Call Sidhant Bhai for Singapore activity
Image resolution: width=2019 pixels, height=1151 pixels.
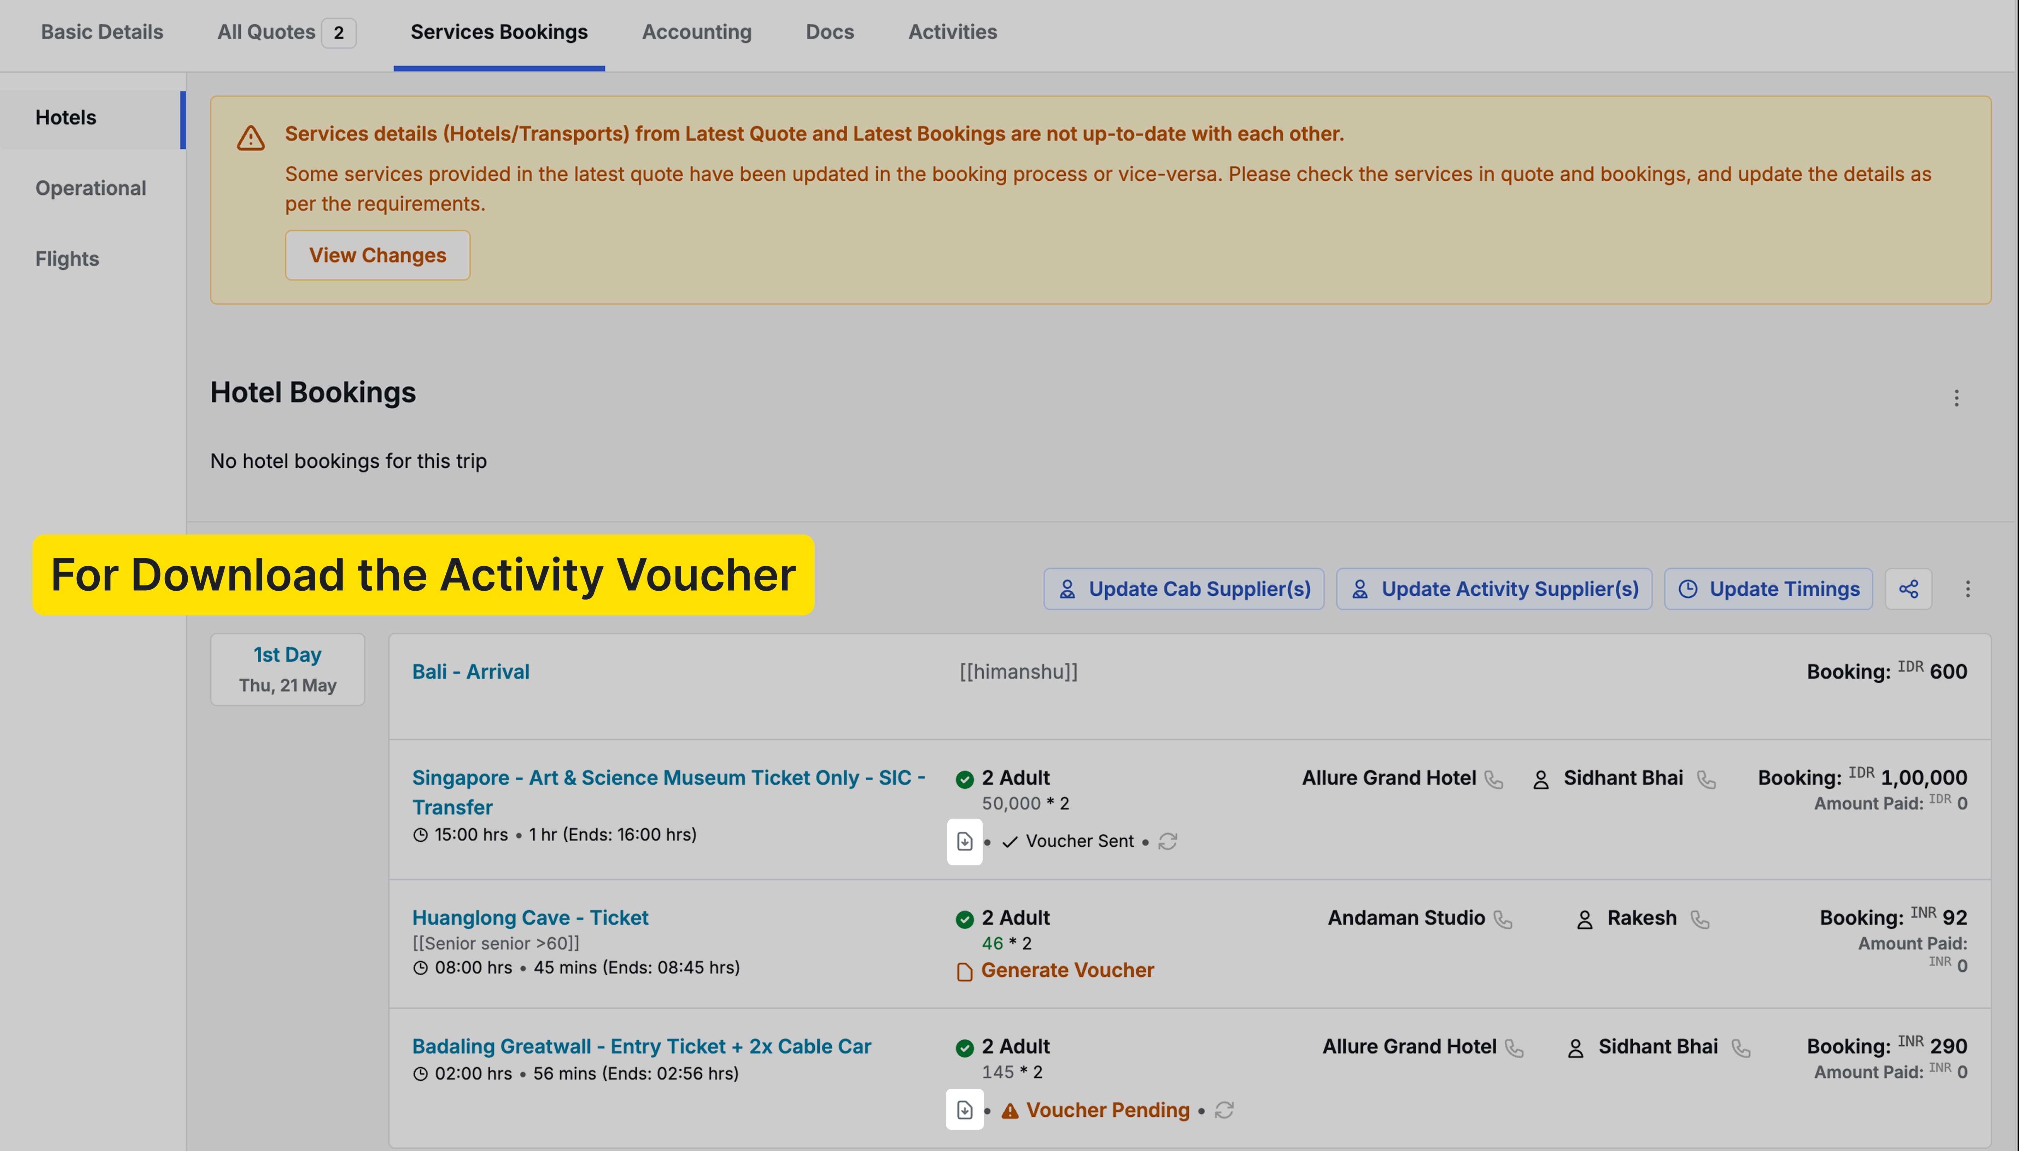pyautogui.click(x=1707, y=779)
